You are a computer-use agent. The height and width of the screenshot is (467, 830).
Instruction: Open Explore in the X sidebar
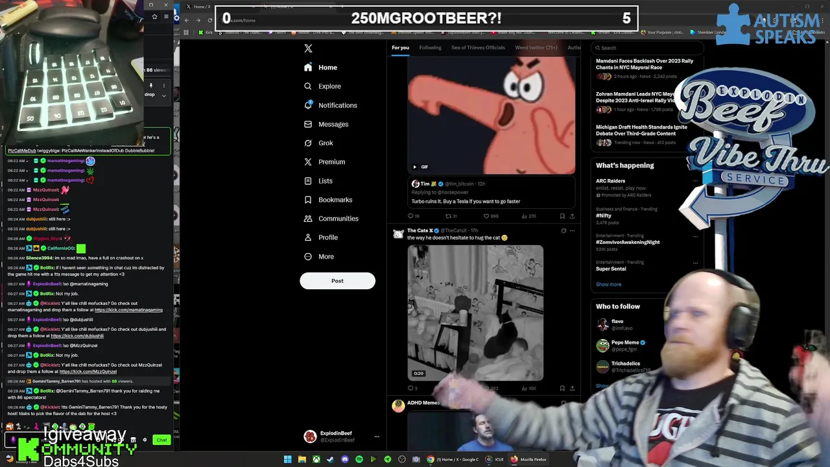coord(322,86)
